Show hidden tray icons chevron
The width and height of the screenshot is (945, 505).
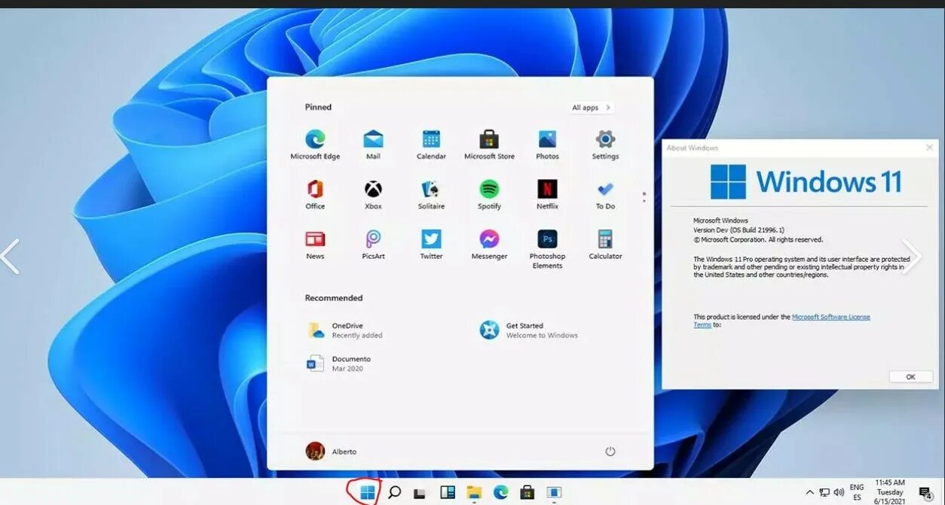(810, 492)
